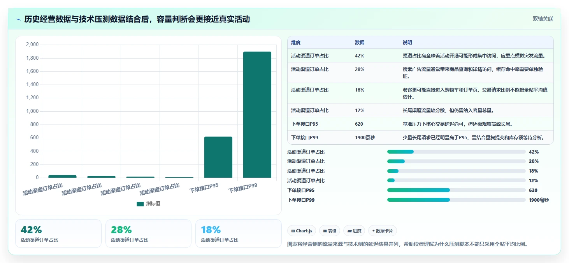The width and height of the screenshot is (569, 263).
Task: Click table description starting 少量长尾请求
Action: coord(473,138)
